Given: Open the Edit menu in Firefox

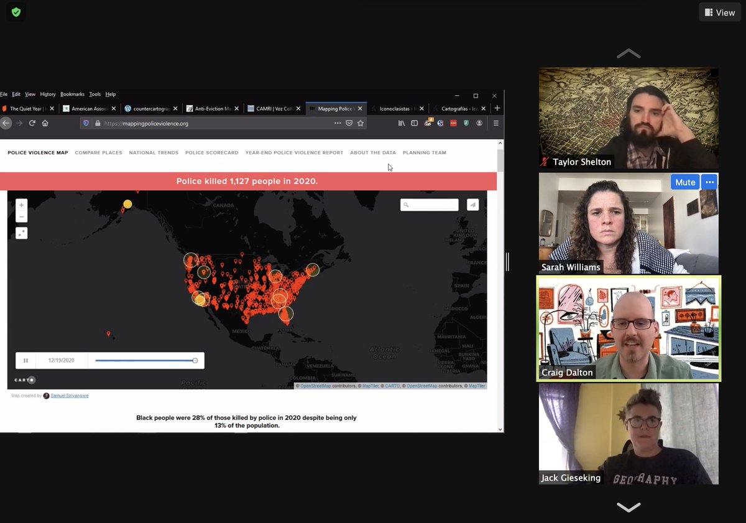Looking at the screenshot, I should 16,95.
